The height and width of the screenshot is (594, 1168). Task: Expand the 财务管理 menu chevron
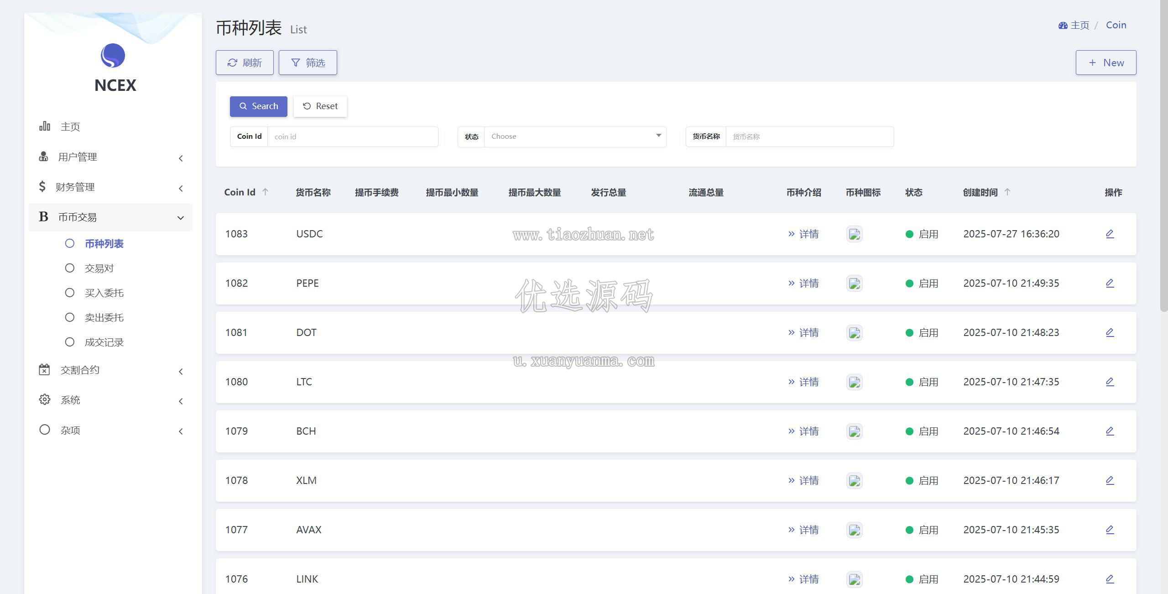coord(181,188)
